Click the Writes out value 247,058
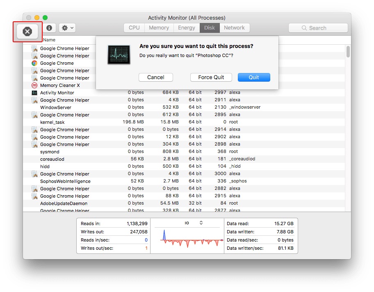The height and width of the screenshot is (292, 374). coord(139,232)
